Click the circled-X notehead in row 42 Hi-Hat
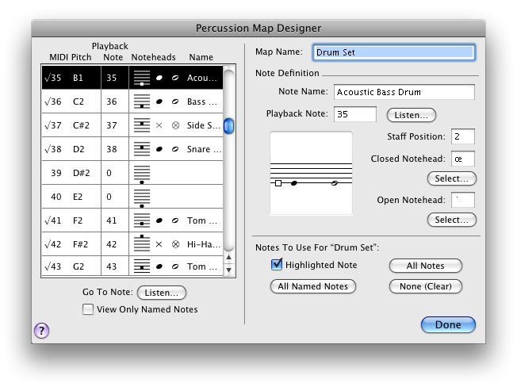The height and width of the screenshot is (387, 517). 175,244
